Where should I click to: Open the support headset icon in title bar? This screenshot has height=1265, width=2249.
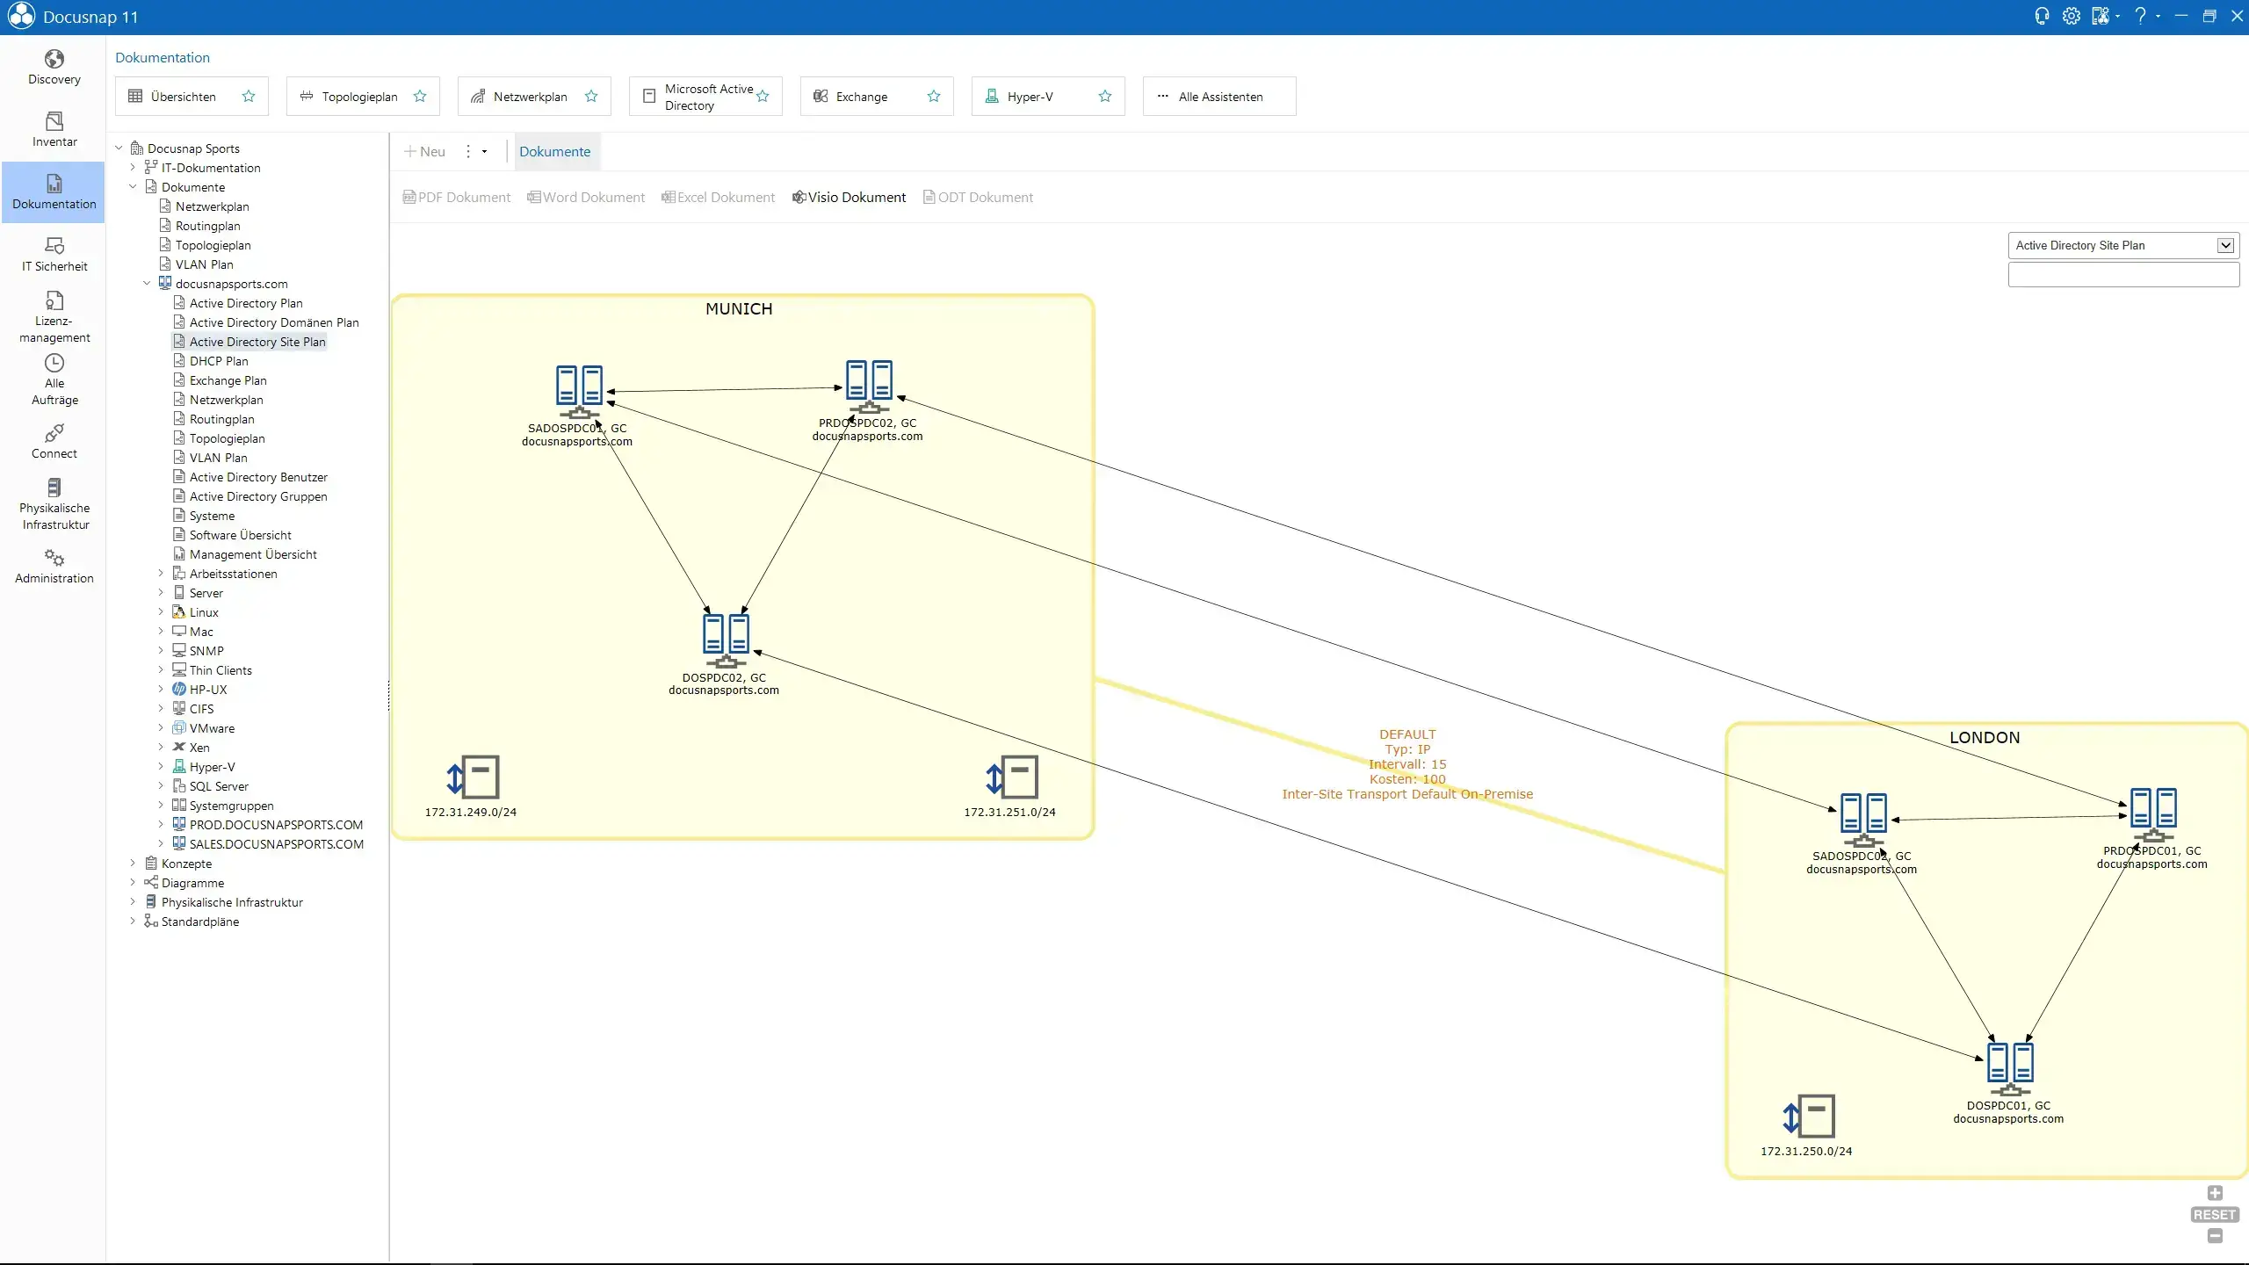click(2042, 16)
